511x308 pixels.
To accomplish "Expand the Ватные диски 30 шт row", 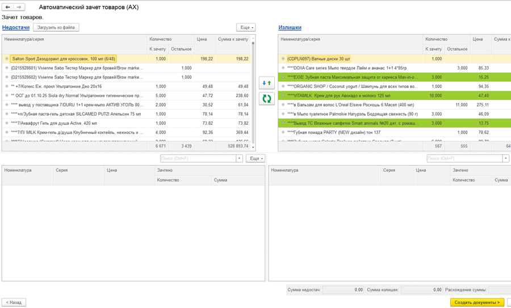I will (x=283, y=59).
